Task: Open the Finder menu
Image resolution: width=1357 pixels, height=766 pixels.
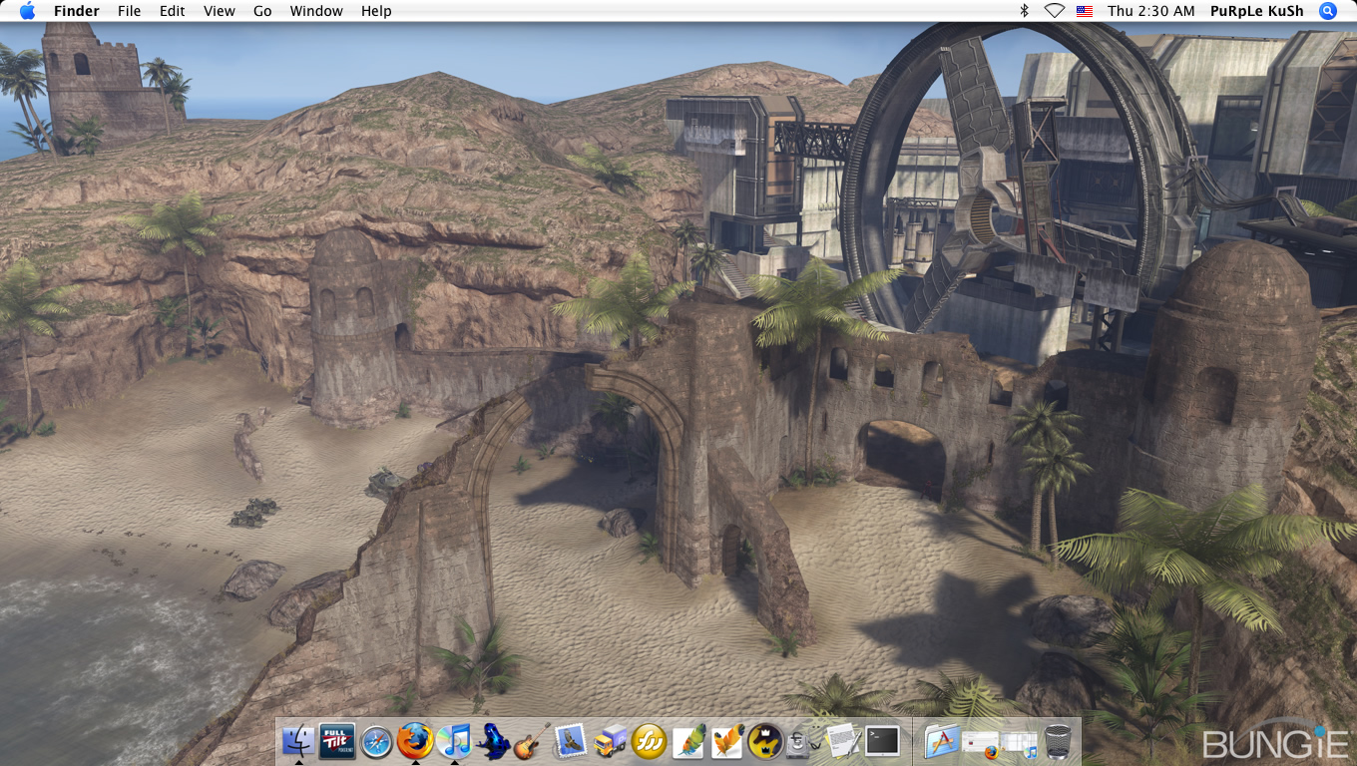Action: (x=77, y=11)
